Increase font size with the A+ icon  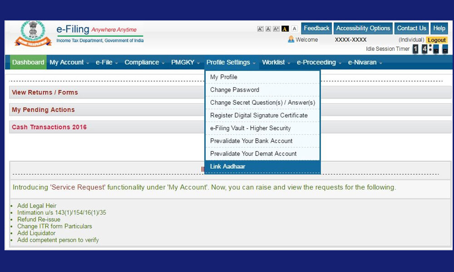276,29
